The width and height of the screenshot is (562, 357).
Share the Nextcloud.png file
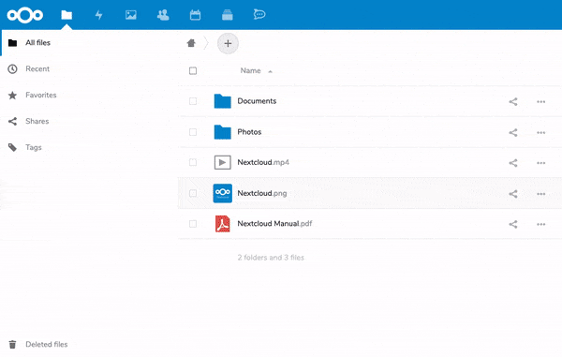[x=513, y=194]
